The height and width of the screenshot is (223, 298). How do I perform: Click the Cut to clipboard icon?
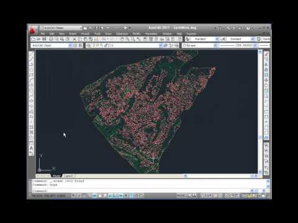pyautogui.click(x=74, y=39)
